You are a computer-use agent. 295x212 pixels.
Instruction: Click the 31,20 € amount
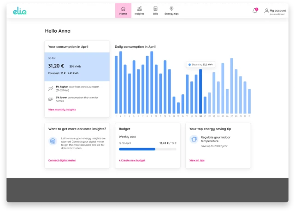[56, 66]
